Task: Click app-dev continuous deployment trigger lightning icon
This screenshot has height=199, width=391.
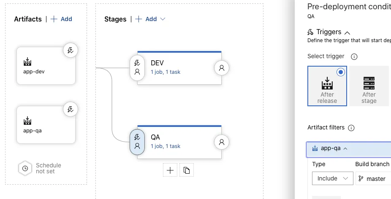Action: [x=71, y=50]
